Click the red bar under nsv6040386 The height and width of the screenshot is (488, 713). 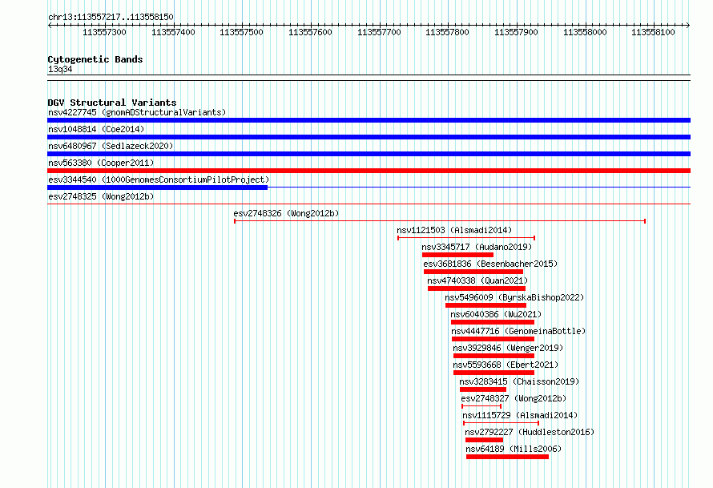click(493, 322)
